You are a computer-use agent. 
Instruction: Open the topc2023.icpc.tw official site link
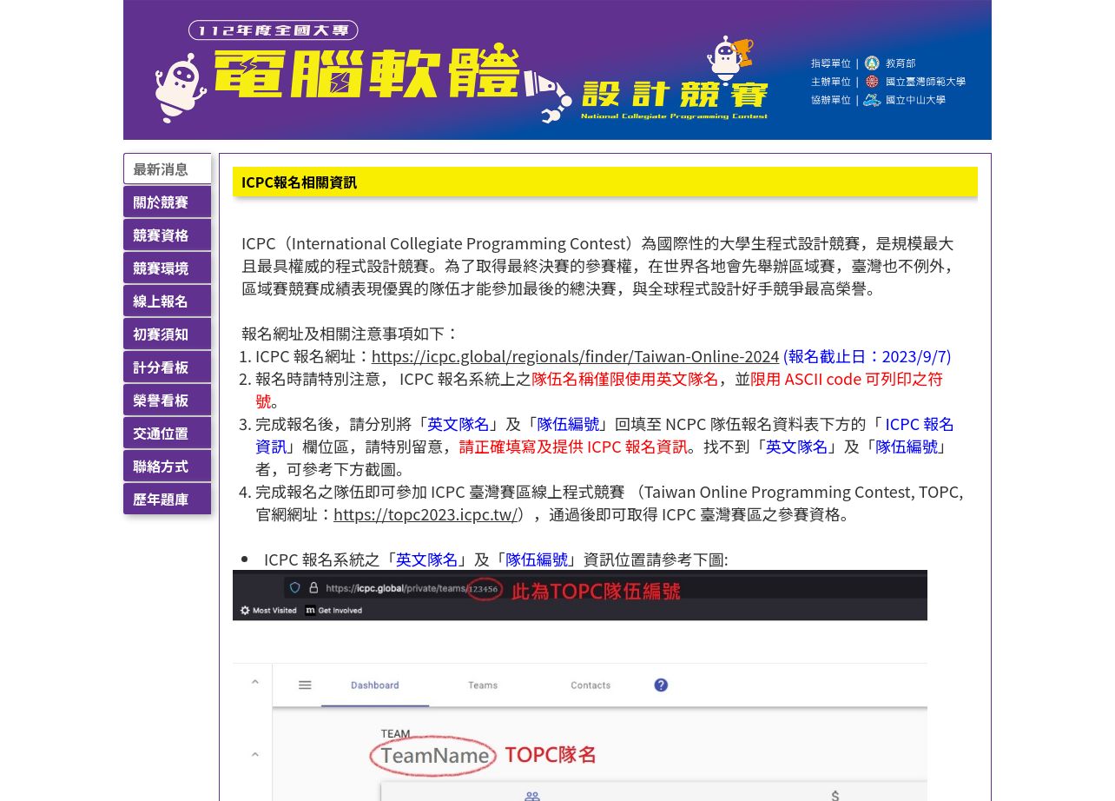(x=426, y=514)
